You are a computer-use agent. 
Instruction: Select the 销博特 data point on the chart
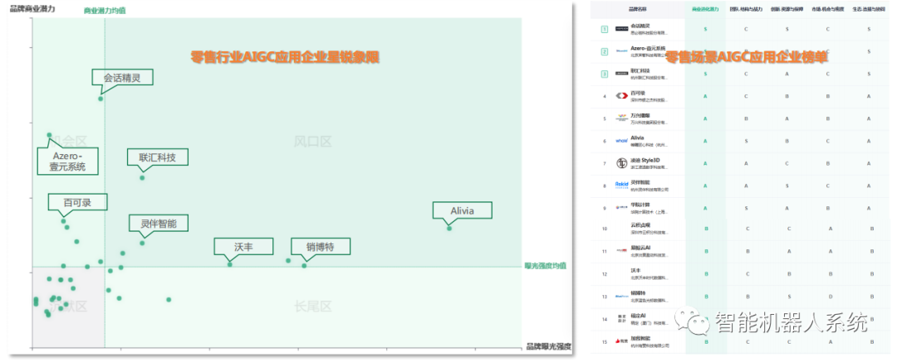click(x=304, y=266)
